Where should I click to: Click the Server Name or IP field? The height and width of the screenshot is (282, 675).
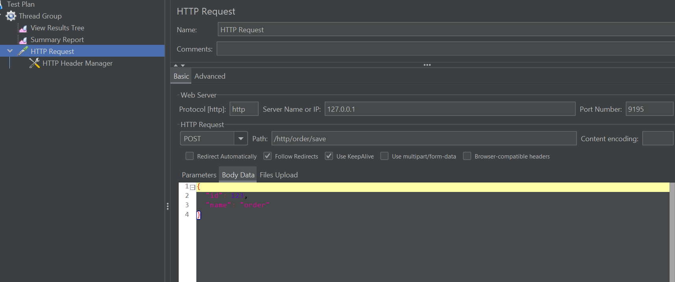pos(449,109)
